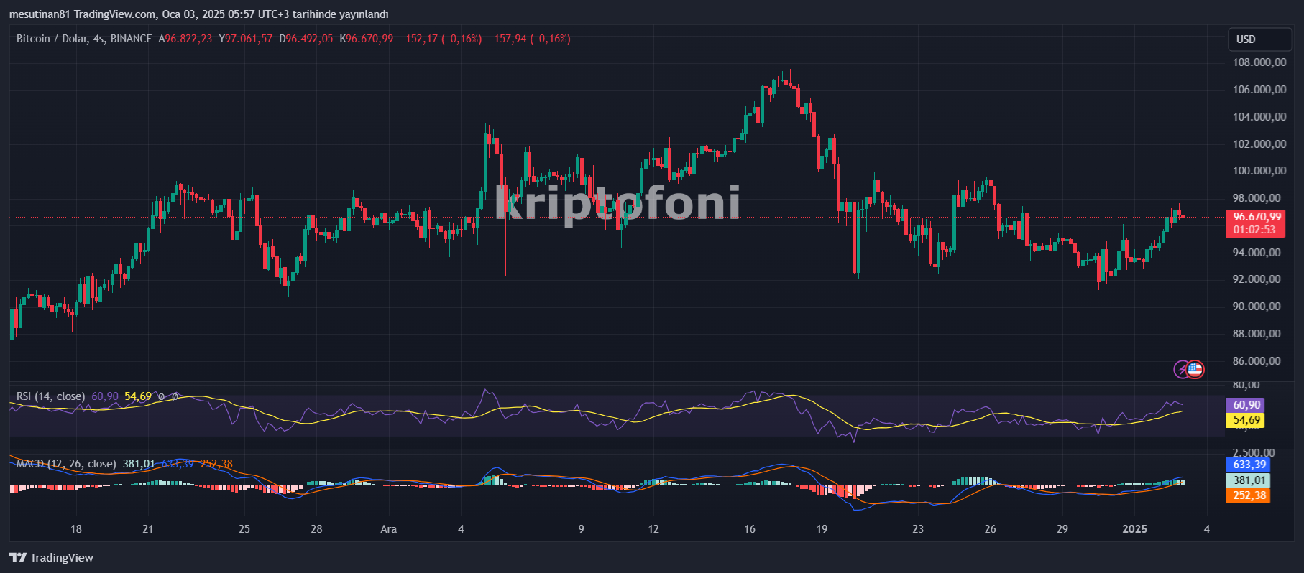
Task: Click the date label 25 on the time axis
Action: pos(244,529)
